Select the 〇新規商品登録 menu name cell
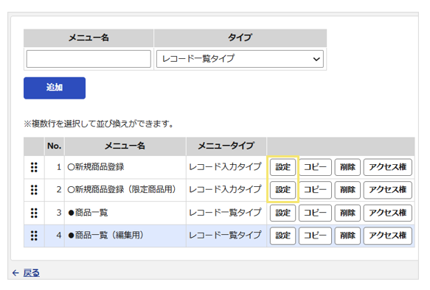This screenshot has width=430, height=290. [x=125, y=167]
